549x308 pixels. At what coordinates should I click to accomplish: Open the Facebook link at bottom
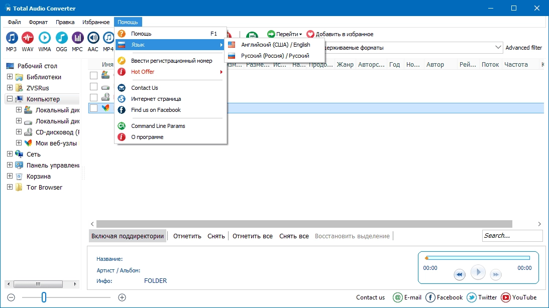444,297
